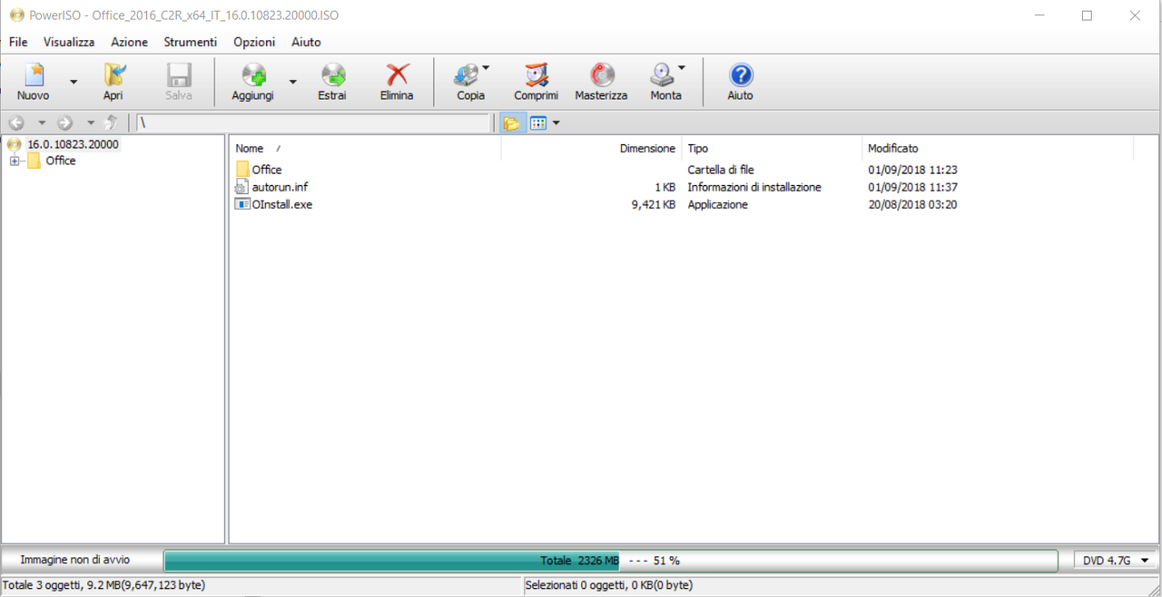Click the path address field
The width and height of the screenshot is (1162, 597).
click(313, 122)
